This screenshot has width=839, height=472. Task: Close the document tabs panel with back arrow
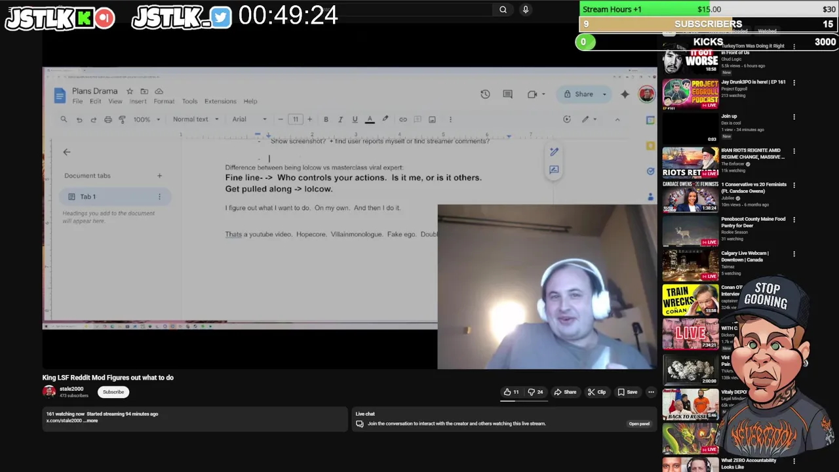pyautogui.click(x=67, y=152)
